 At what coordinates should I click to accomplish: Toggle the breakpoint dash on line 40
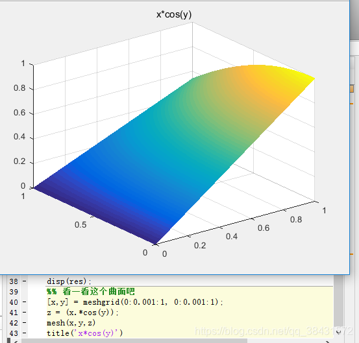24,302
